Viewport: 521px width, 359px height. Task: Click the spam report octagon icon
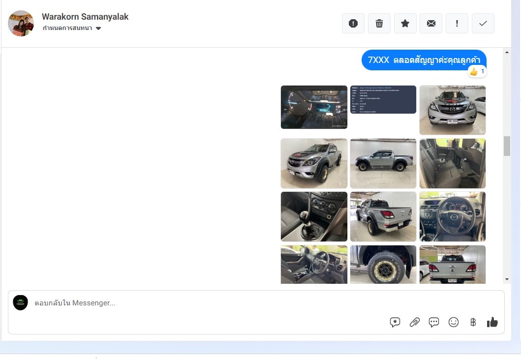353,24
